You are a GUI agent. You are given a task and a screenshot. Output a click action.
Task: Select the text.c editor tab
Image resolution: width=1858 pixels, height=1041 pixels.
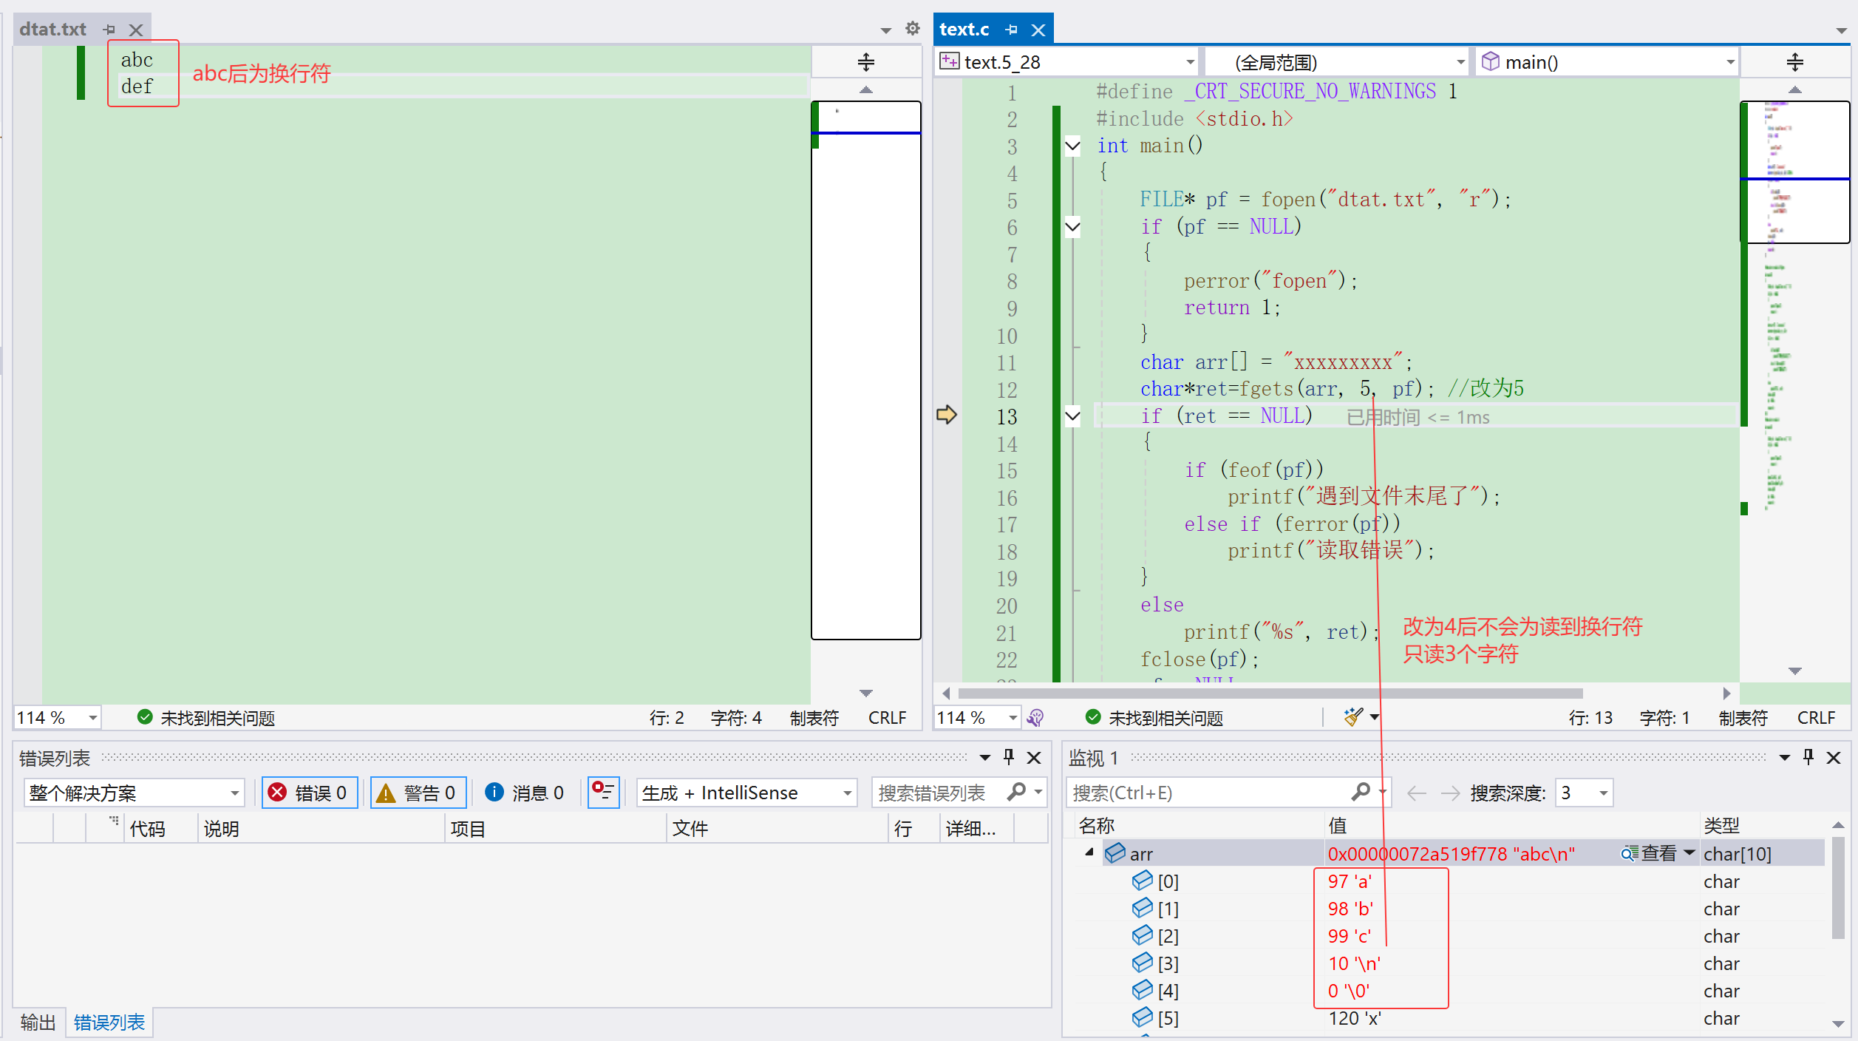[x=964, y=30]
